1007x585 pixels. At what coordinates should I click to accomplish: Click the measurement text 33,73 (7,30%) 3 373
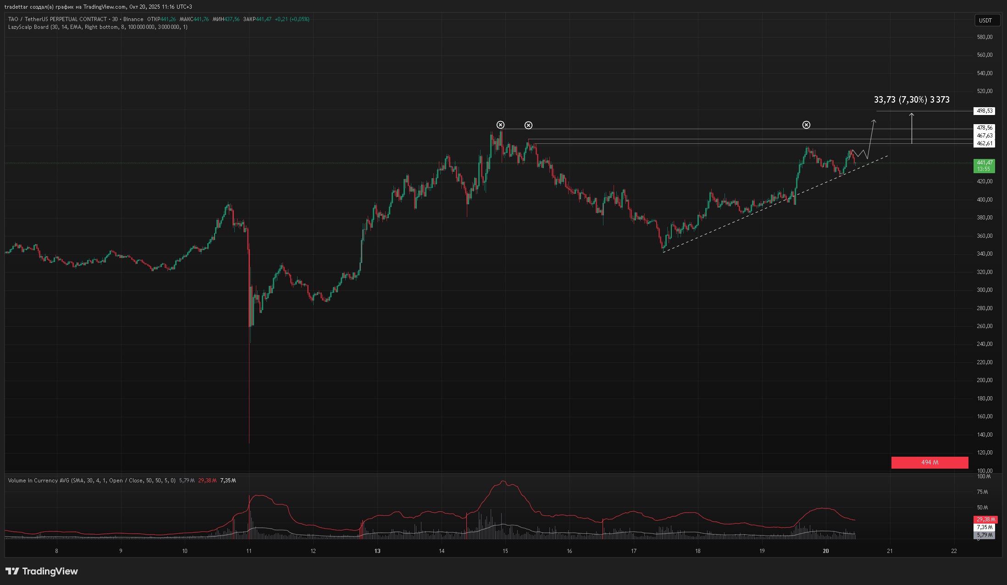tap(912, 99)
